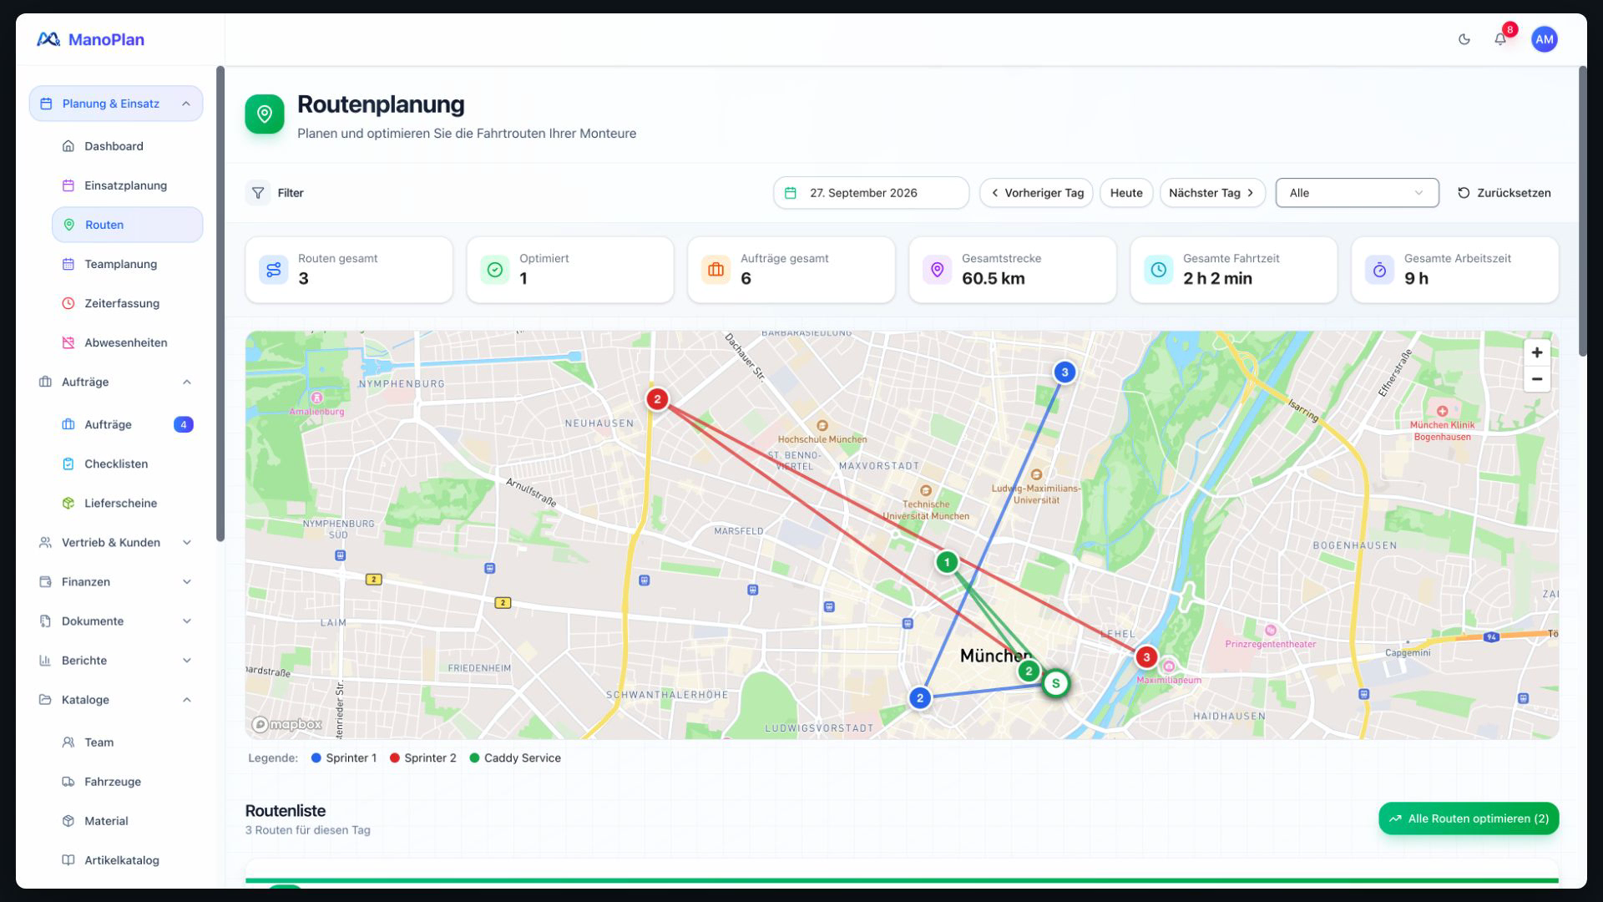Click Alle Routen optimieren (2) button
The image size is (1603, 902).
click(1469, 818)
